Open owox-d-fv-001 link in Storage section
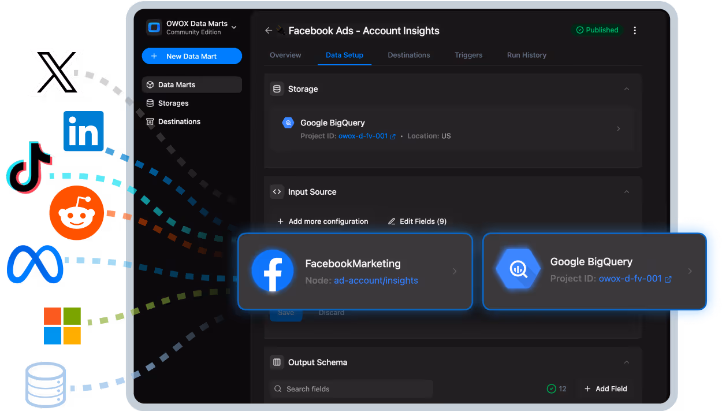 coord(363,136)
